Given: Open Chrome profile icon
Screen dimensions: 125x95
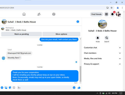Looking at the screenshot, I should pyautogui.click(x=118, y=8).
